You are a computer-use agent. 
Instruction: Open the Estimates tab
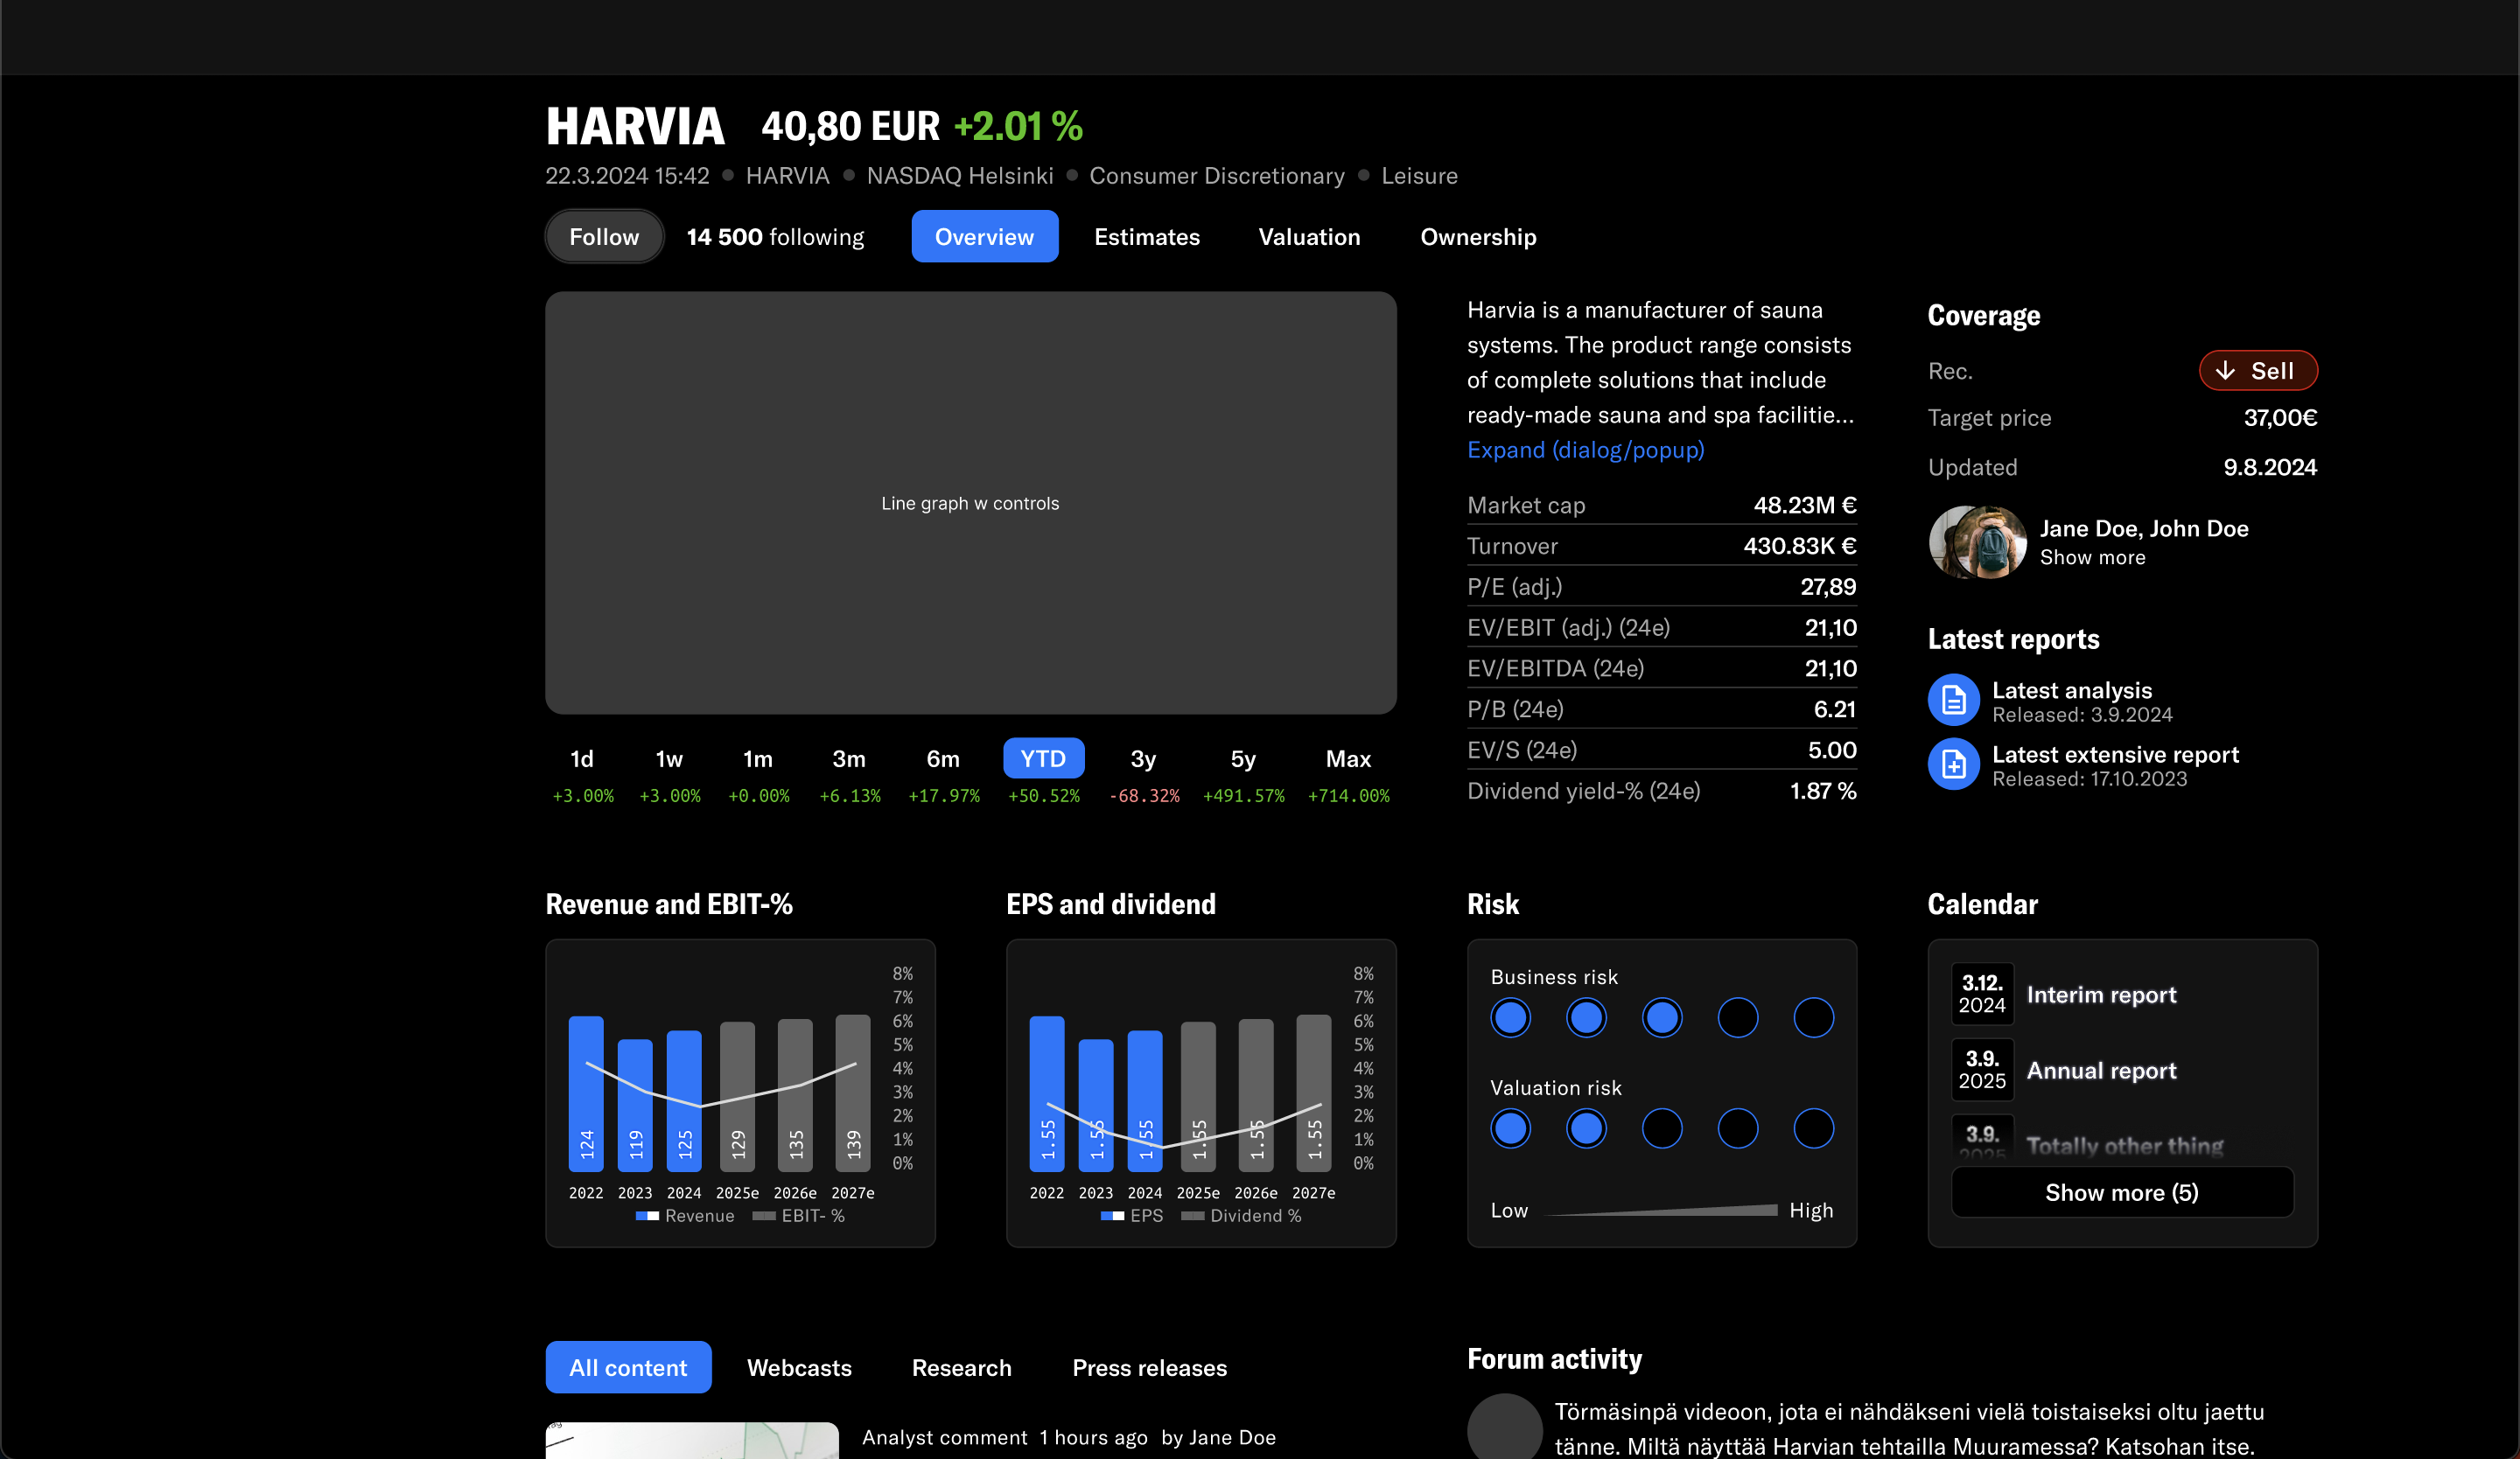pyautogui.click(x=1146, y=237)
